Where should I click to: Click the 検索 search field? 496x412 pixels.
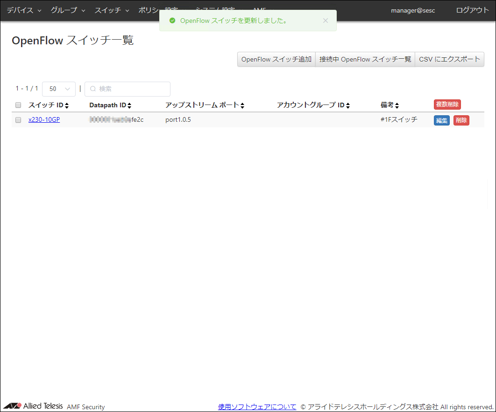[128, 89]
